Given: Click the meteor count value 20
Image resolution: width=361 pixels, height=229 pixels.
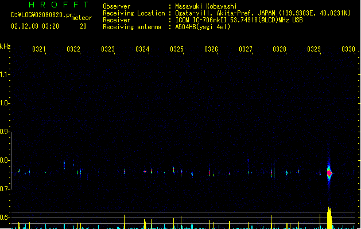Looking at the screenshot, I should pyautogui.click(x=83, y=26).
